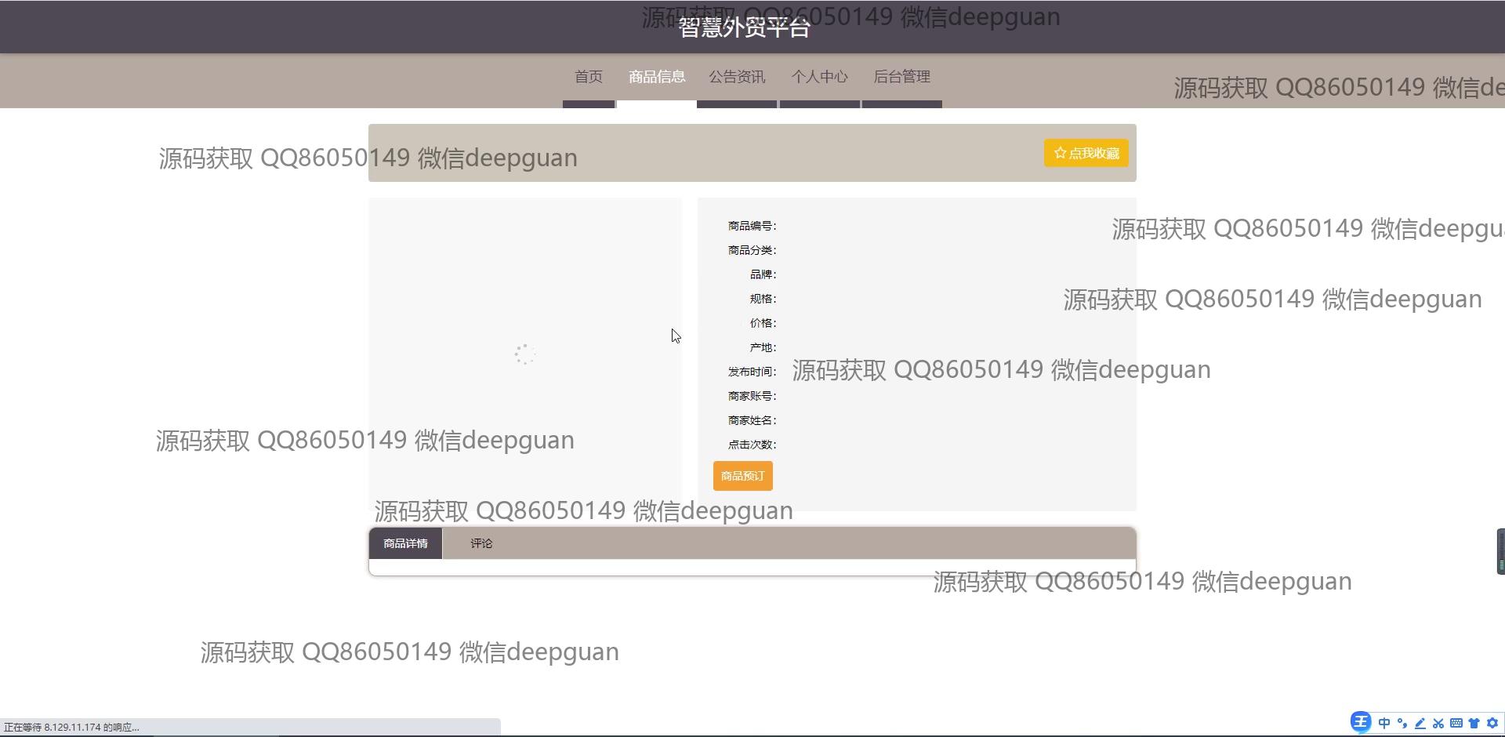1505x737 pixels.
Task: Click the 商品预订 order button
Action: pos(742,476)
